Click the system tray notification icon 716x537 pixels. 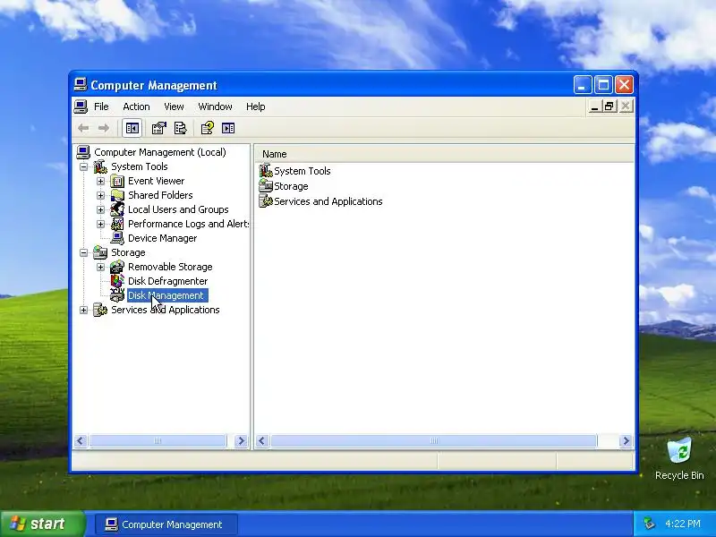[650, 524]
